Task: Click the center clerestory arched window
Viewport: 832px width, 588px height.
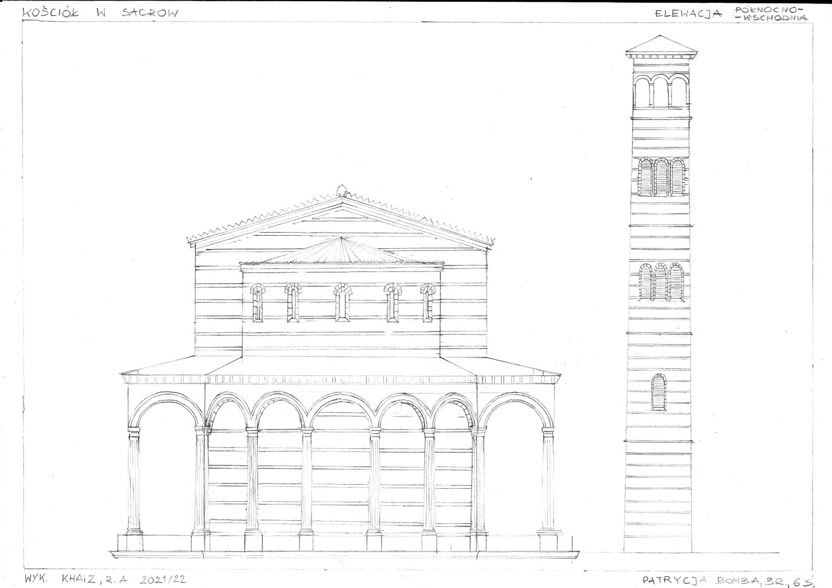Action: pyautogui.click(x=341, y=302)
